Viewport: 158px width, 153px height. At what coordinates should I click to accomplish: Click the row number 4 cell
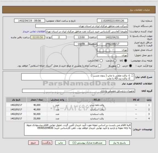149,119
